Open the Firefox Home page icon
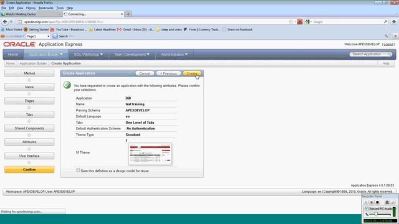 point(394,22)
